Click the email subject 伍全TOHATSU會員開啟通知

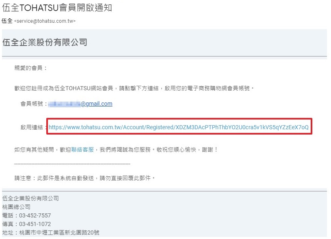click(57, 8)
